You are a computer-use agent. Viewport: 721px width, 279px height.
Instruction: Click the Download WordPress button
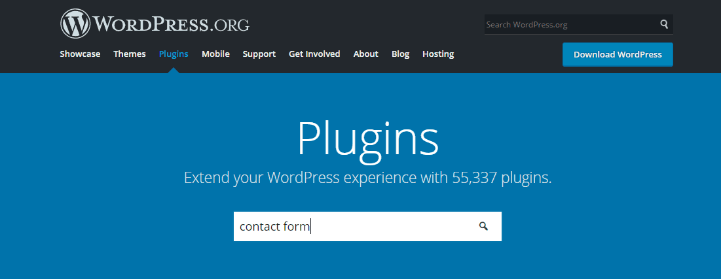click(618, 55)
